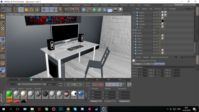Open the camera object icon
The height and width of the screenshot is (112, 199).
point(115,10)
